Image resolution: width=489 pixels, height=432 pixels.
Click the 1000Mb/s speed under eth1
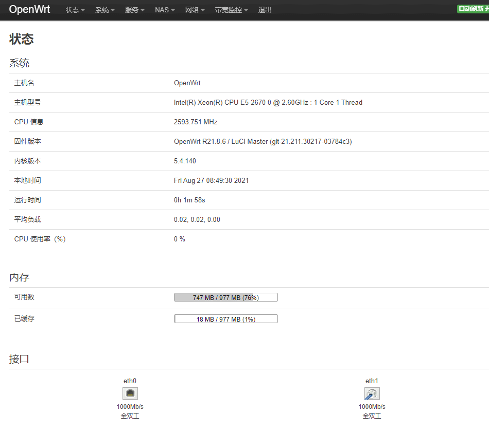(x=372, y=407)
